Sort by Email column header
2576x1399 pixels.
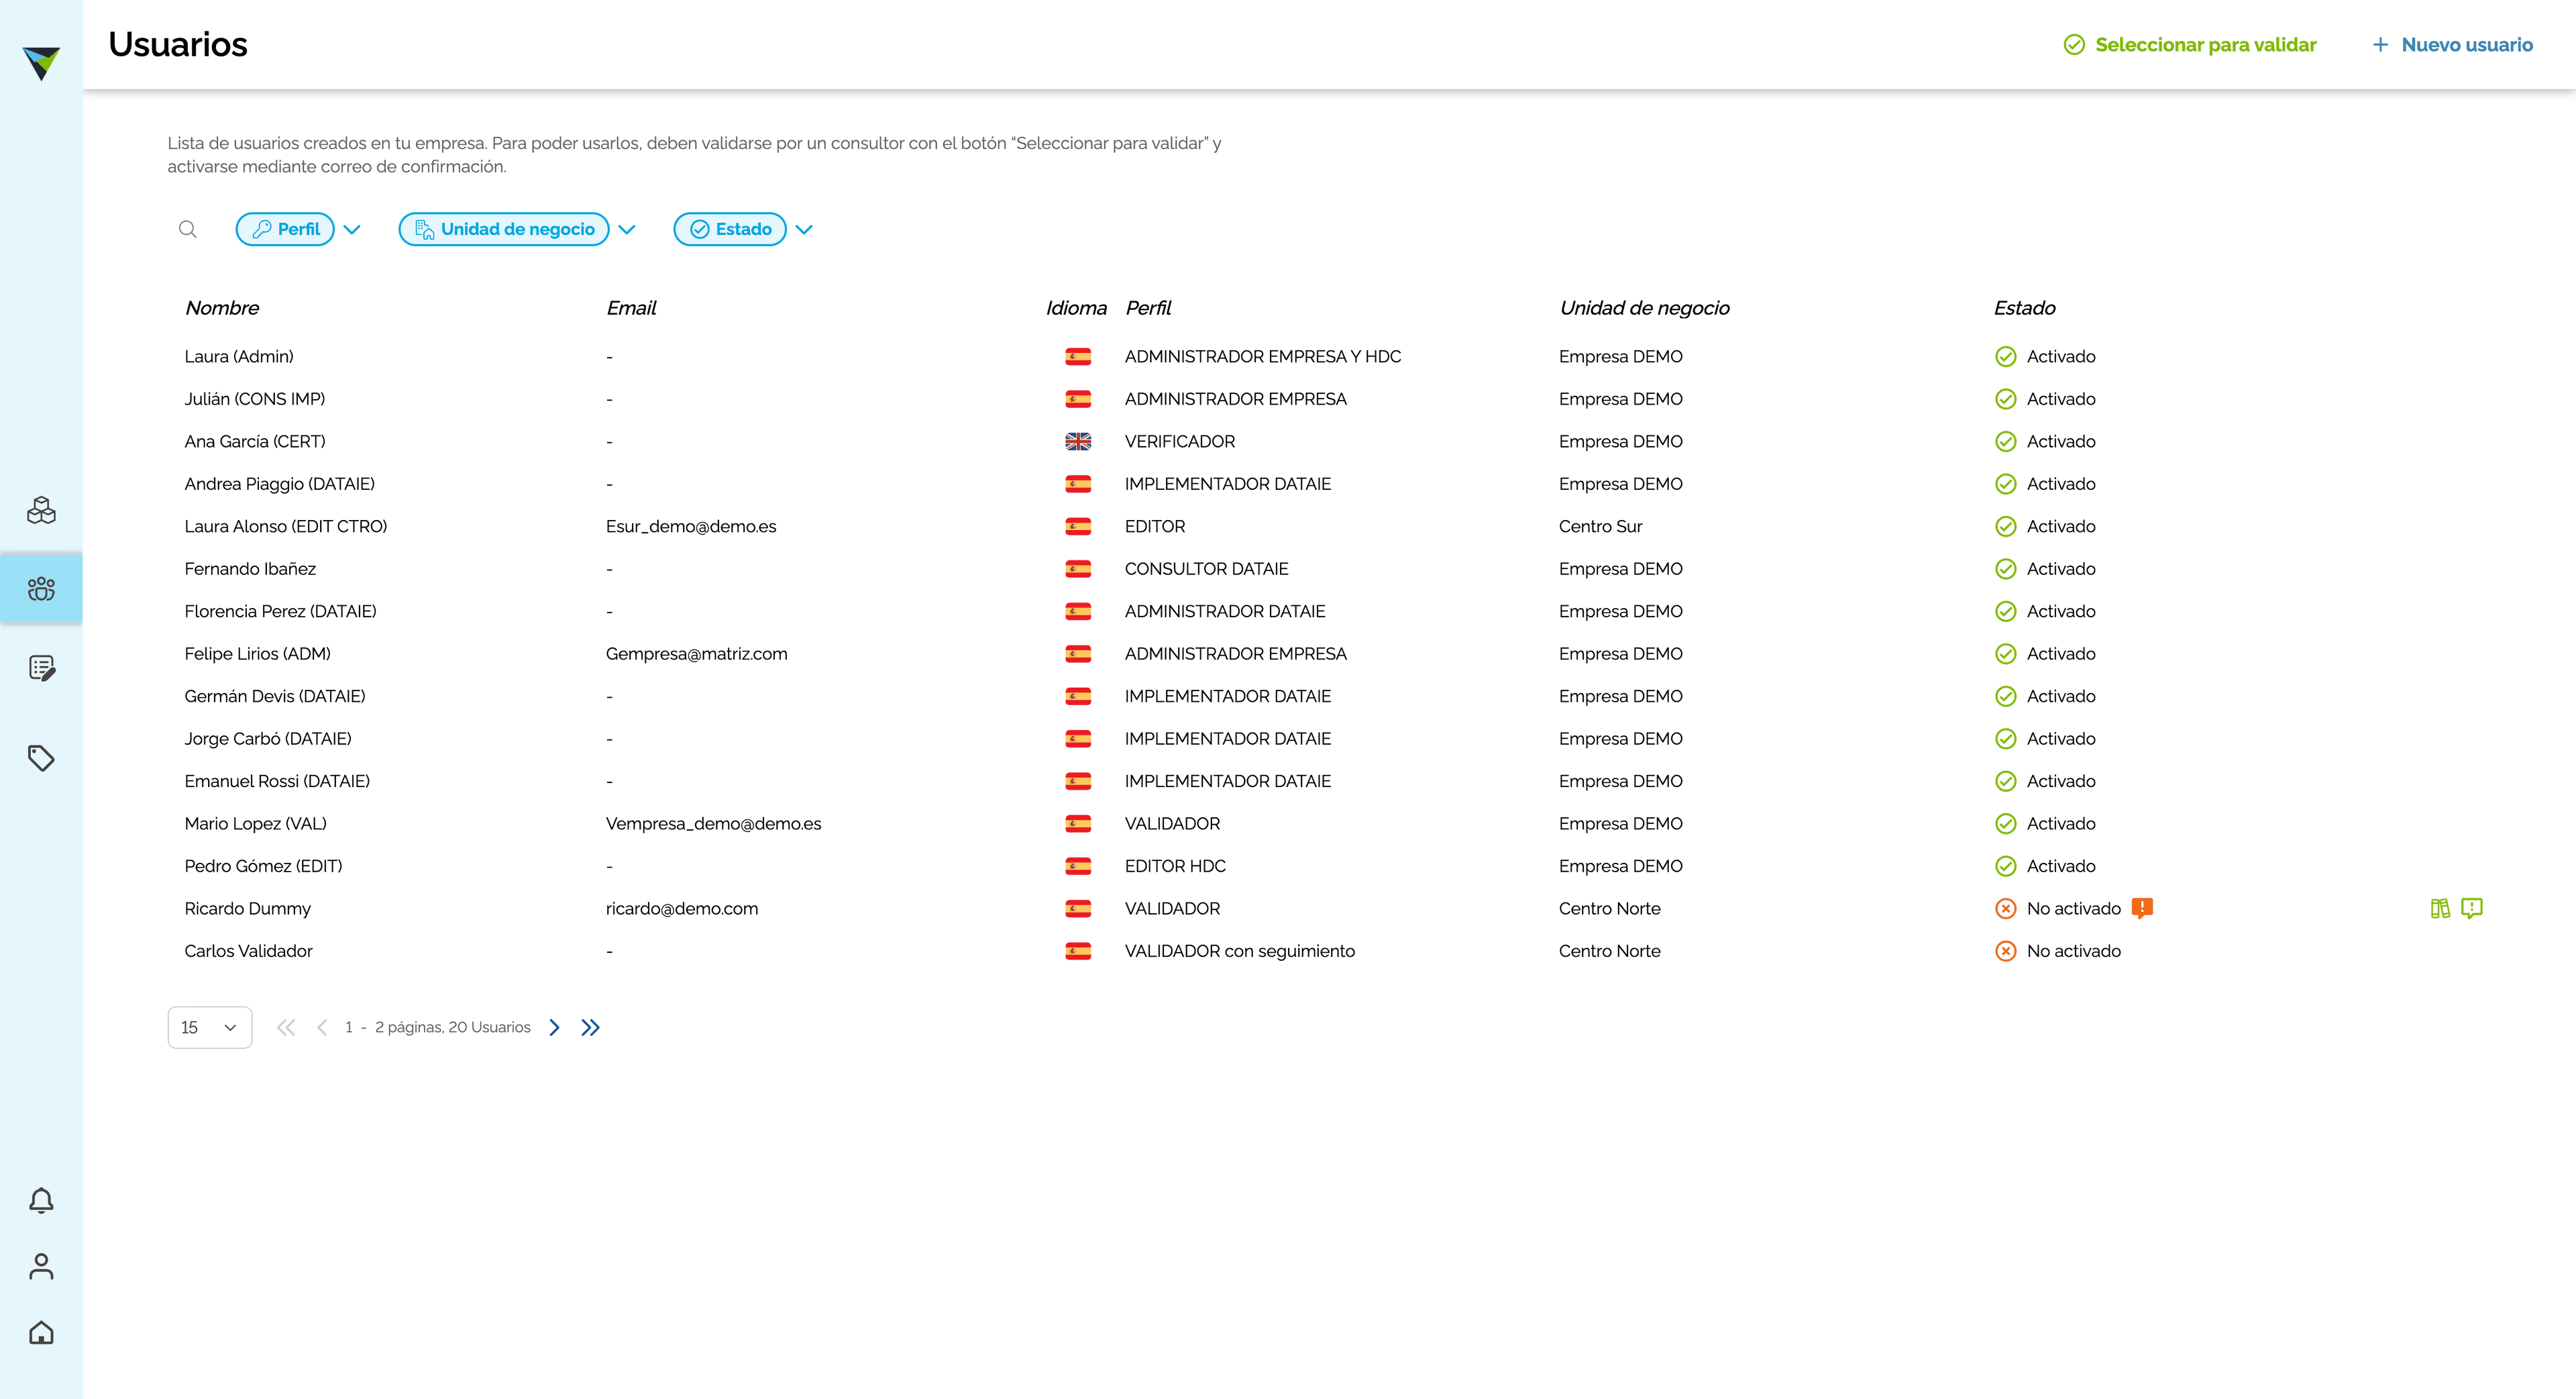[x=631, y=308]
